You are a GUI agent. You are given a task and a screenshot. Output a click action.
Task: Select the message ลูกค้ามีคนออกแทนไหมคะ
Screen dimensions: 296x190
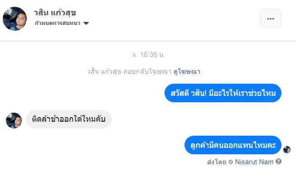point(233,145)
